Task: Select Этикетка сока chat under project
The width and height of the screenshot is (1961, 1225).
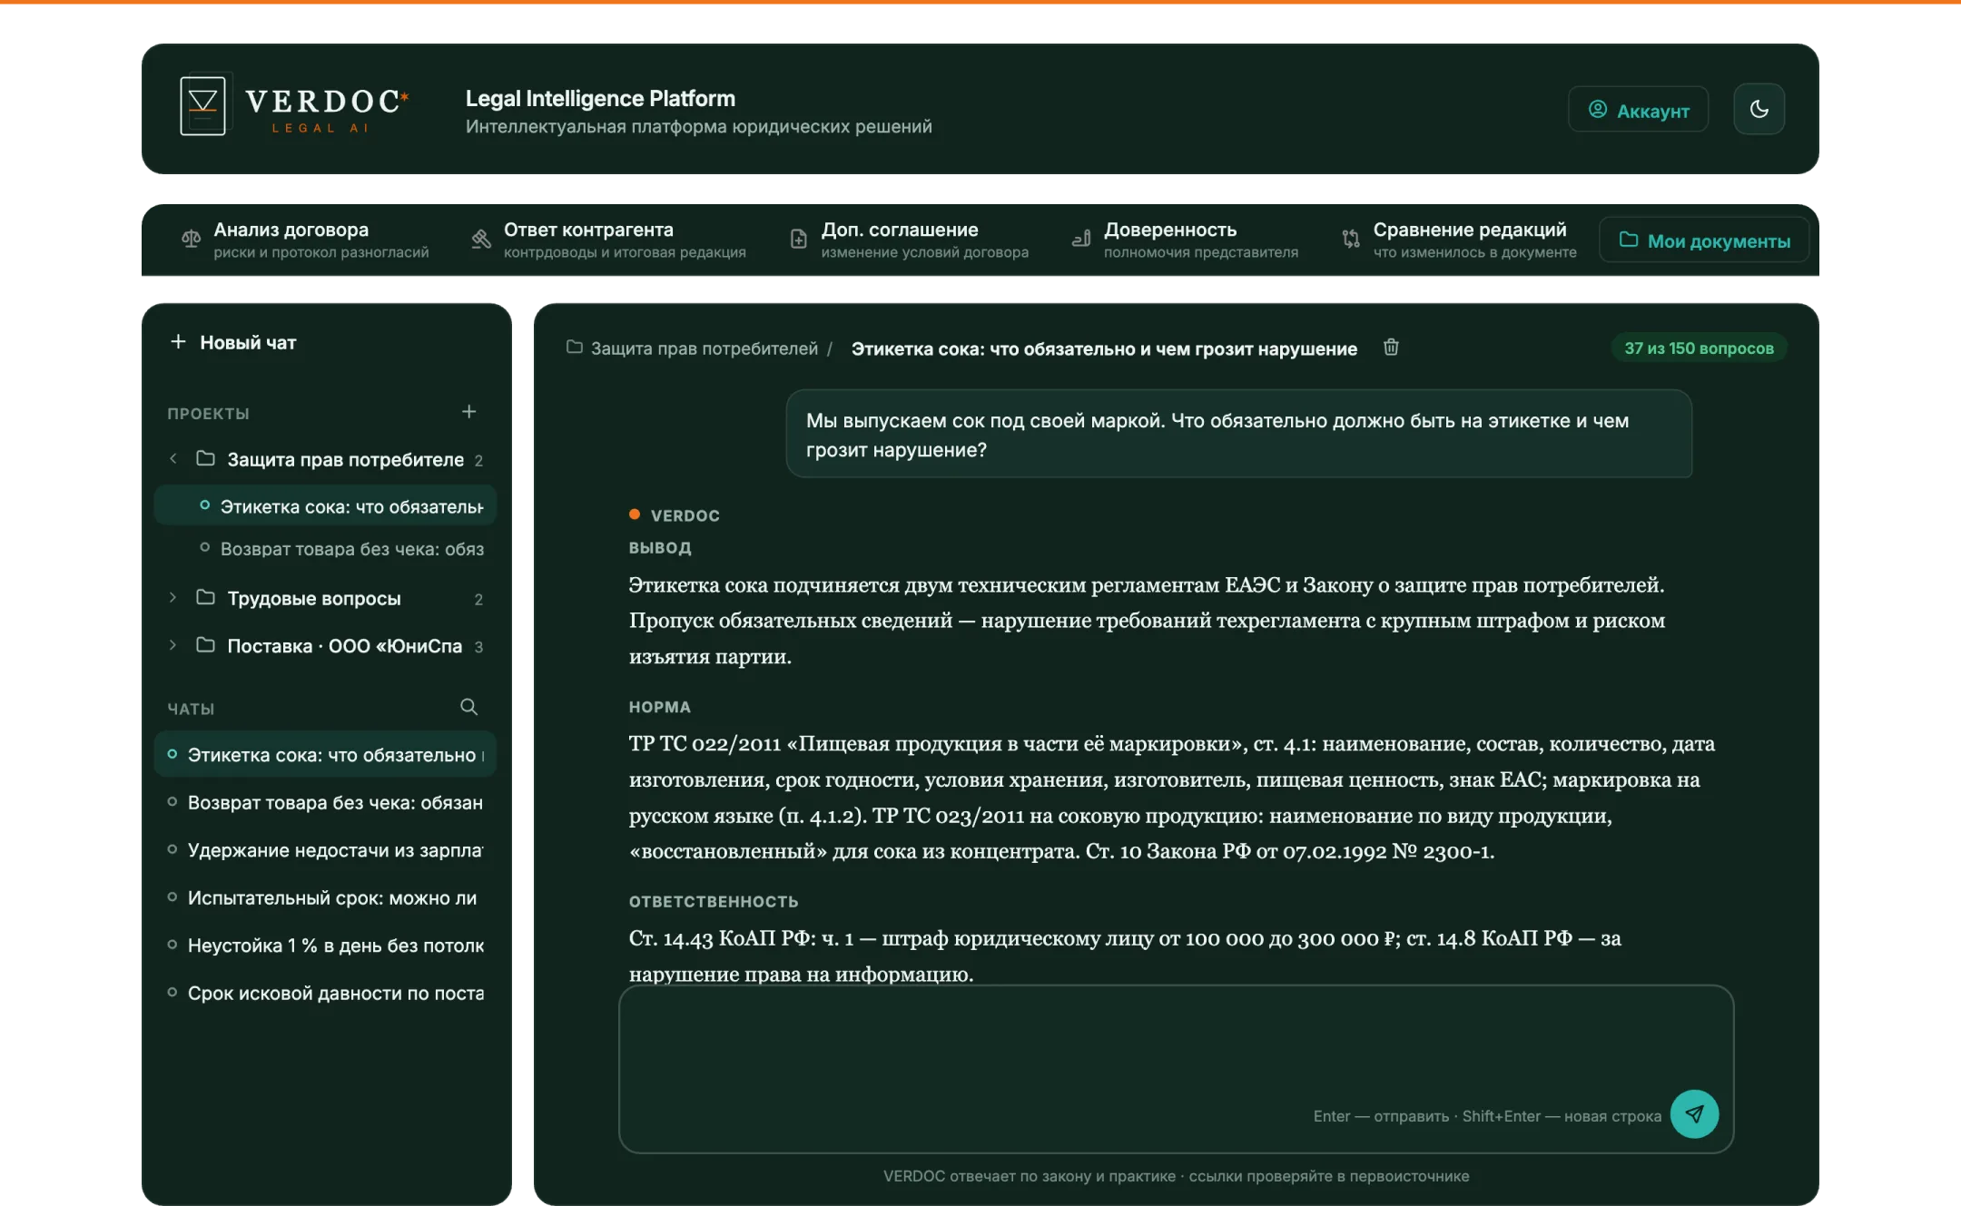Action: pos(327,505)
